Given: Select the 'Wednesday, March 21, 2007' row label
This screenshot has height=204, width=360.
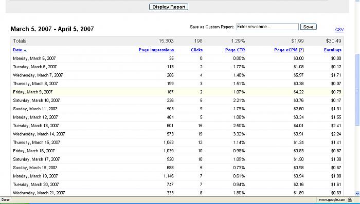Looking at the screenshot, I should coord(39,193).
